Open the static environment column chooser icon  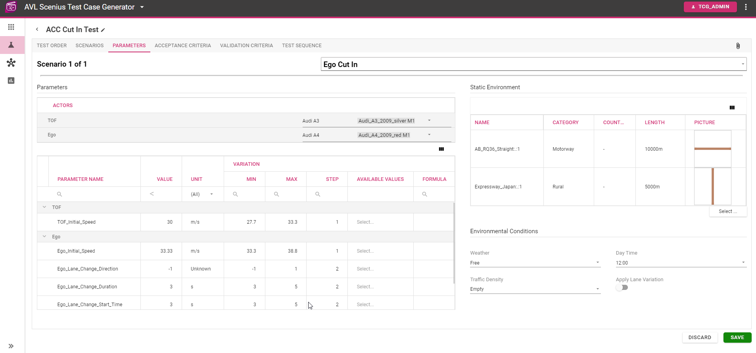coord(732,107)
